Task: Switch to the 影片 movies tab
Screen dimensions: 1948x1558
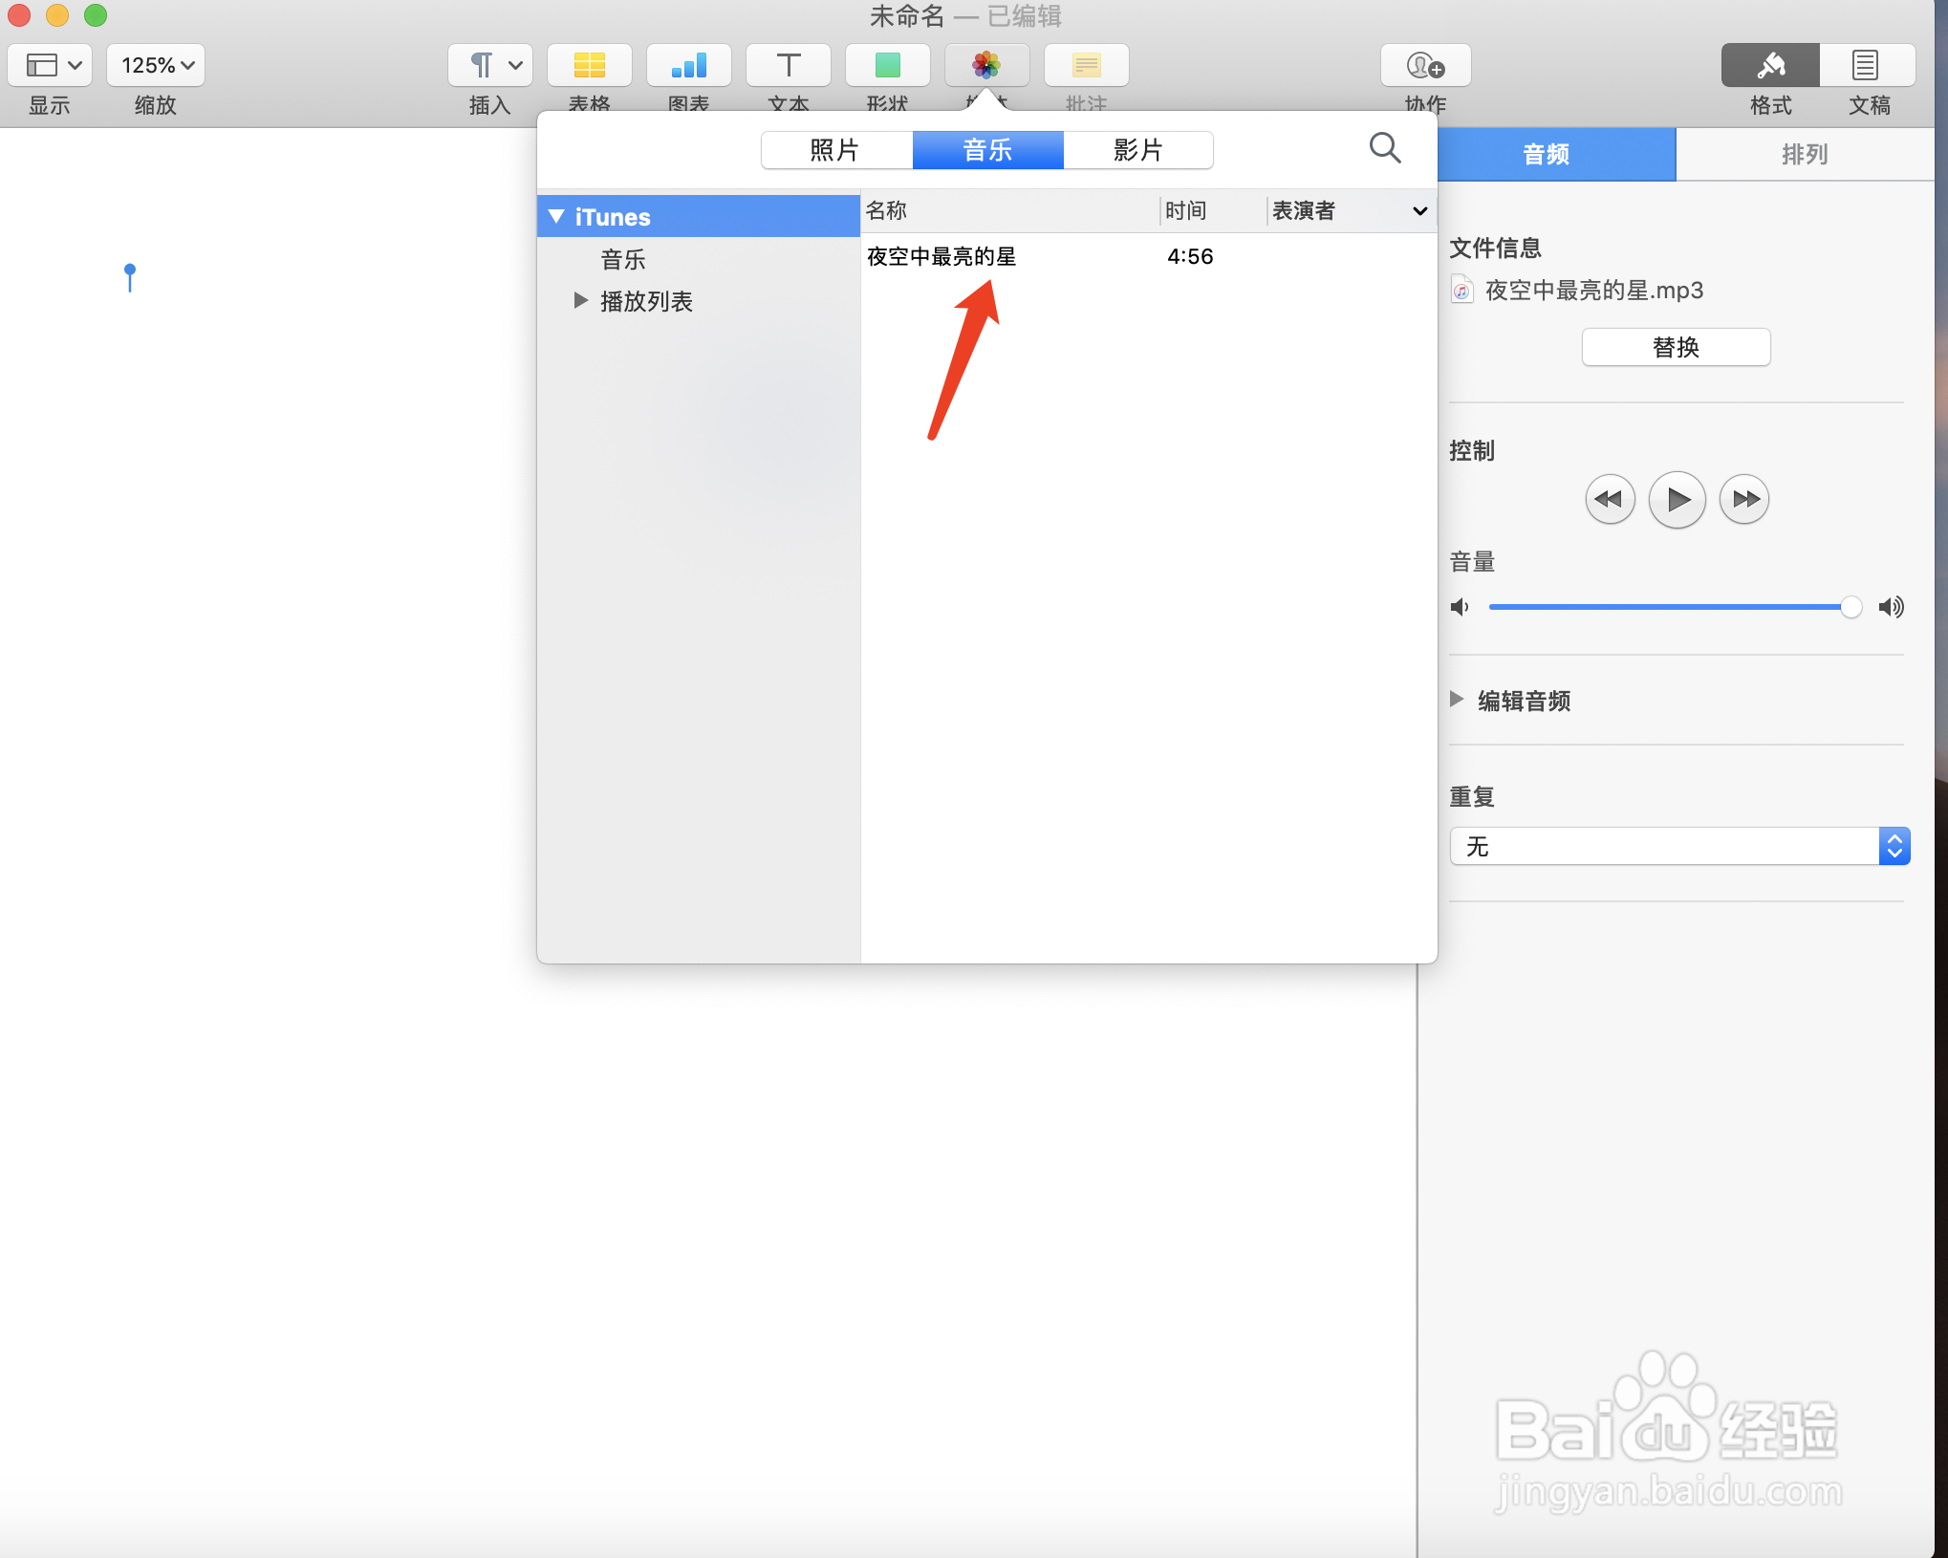Action: pyautogui.click(x=1138, y=150)
